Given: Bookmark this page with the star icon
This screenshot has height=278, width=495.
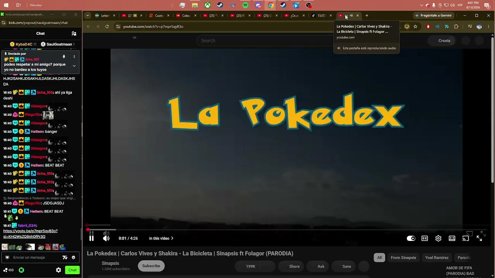Looking at the screenshot, I should click(x=415, y=27).
